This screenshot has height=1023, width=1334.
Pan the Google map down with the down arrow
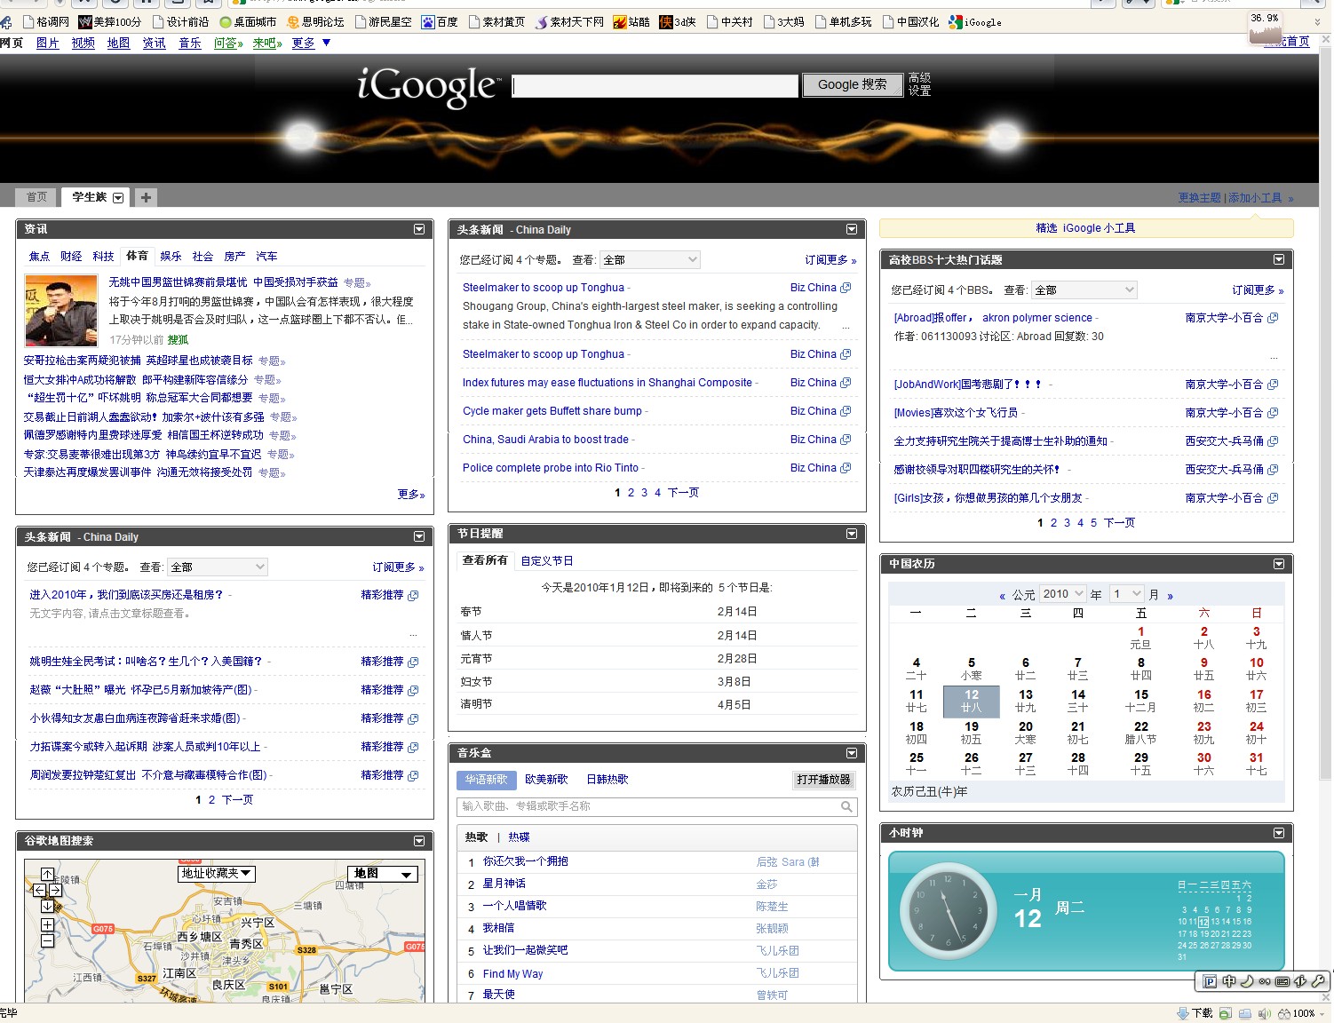click(47, 906)
